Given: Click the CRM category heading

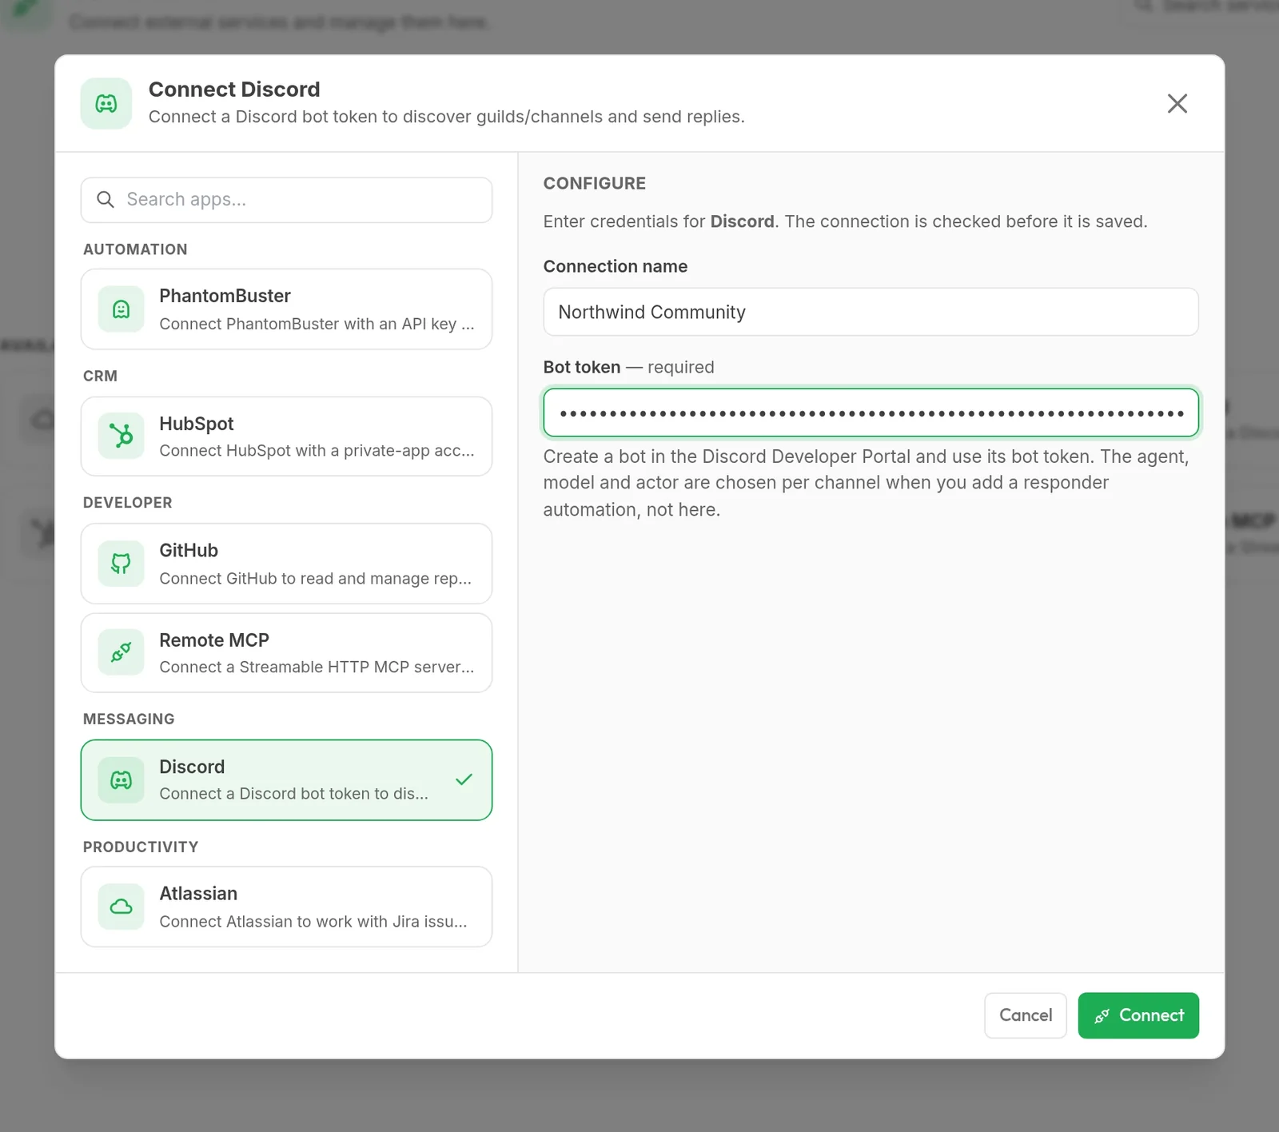Looking at the screenshot, I should click(x=100, y=376).
